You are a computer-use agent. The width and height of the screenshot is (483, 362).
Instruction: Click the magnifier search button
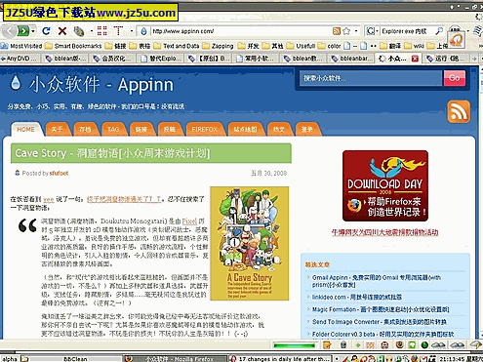point(439,31)
